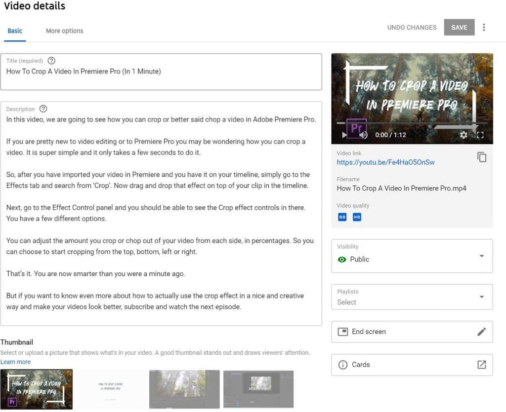Select the custom forest title thumbnail

point(37,389)
